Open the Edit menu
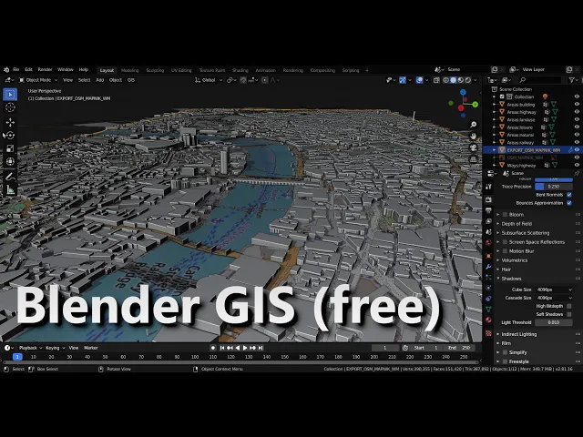Screen dimensions: 583x437 [28, 69]
